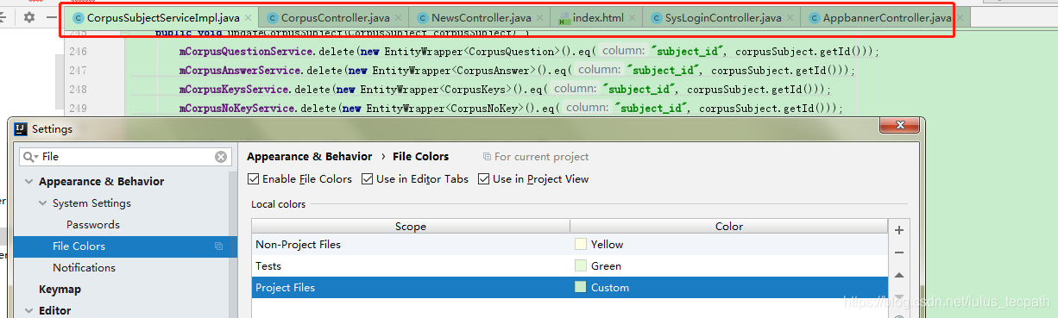Click the IntelliJ logo in Settings title bar
Image resolution: width=1058 pixels, height=318 pixels.
[22, 129]
